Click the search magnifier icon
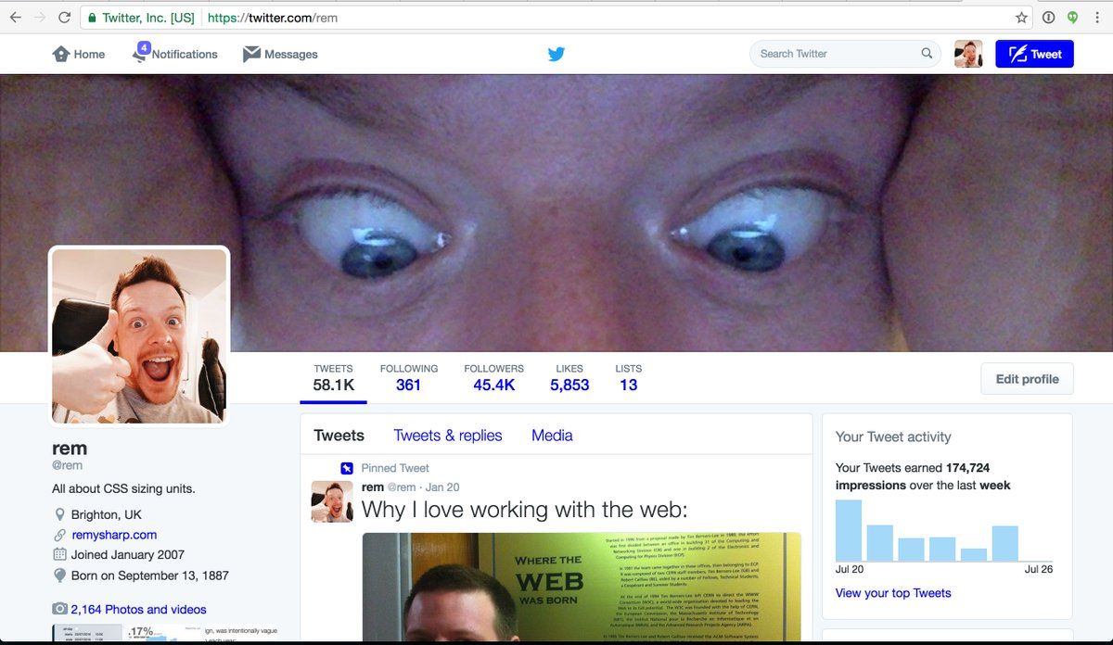Image resolution: width=1113 pixels, height=645 pixels. pos(927,54)
